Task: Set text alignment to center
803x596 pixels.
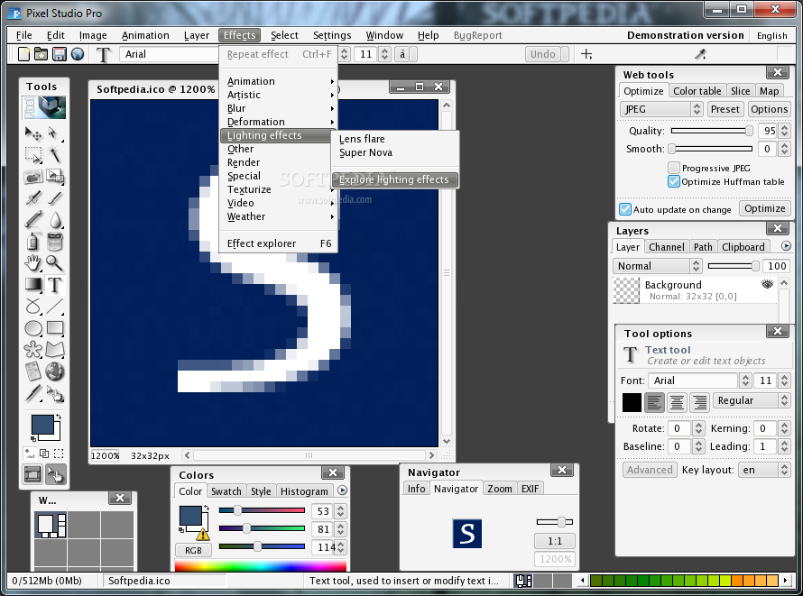Action: click(677, 403)
